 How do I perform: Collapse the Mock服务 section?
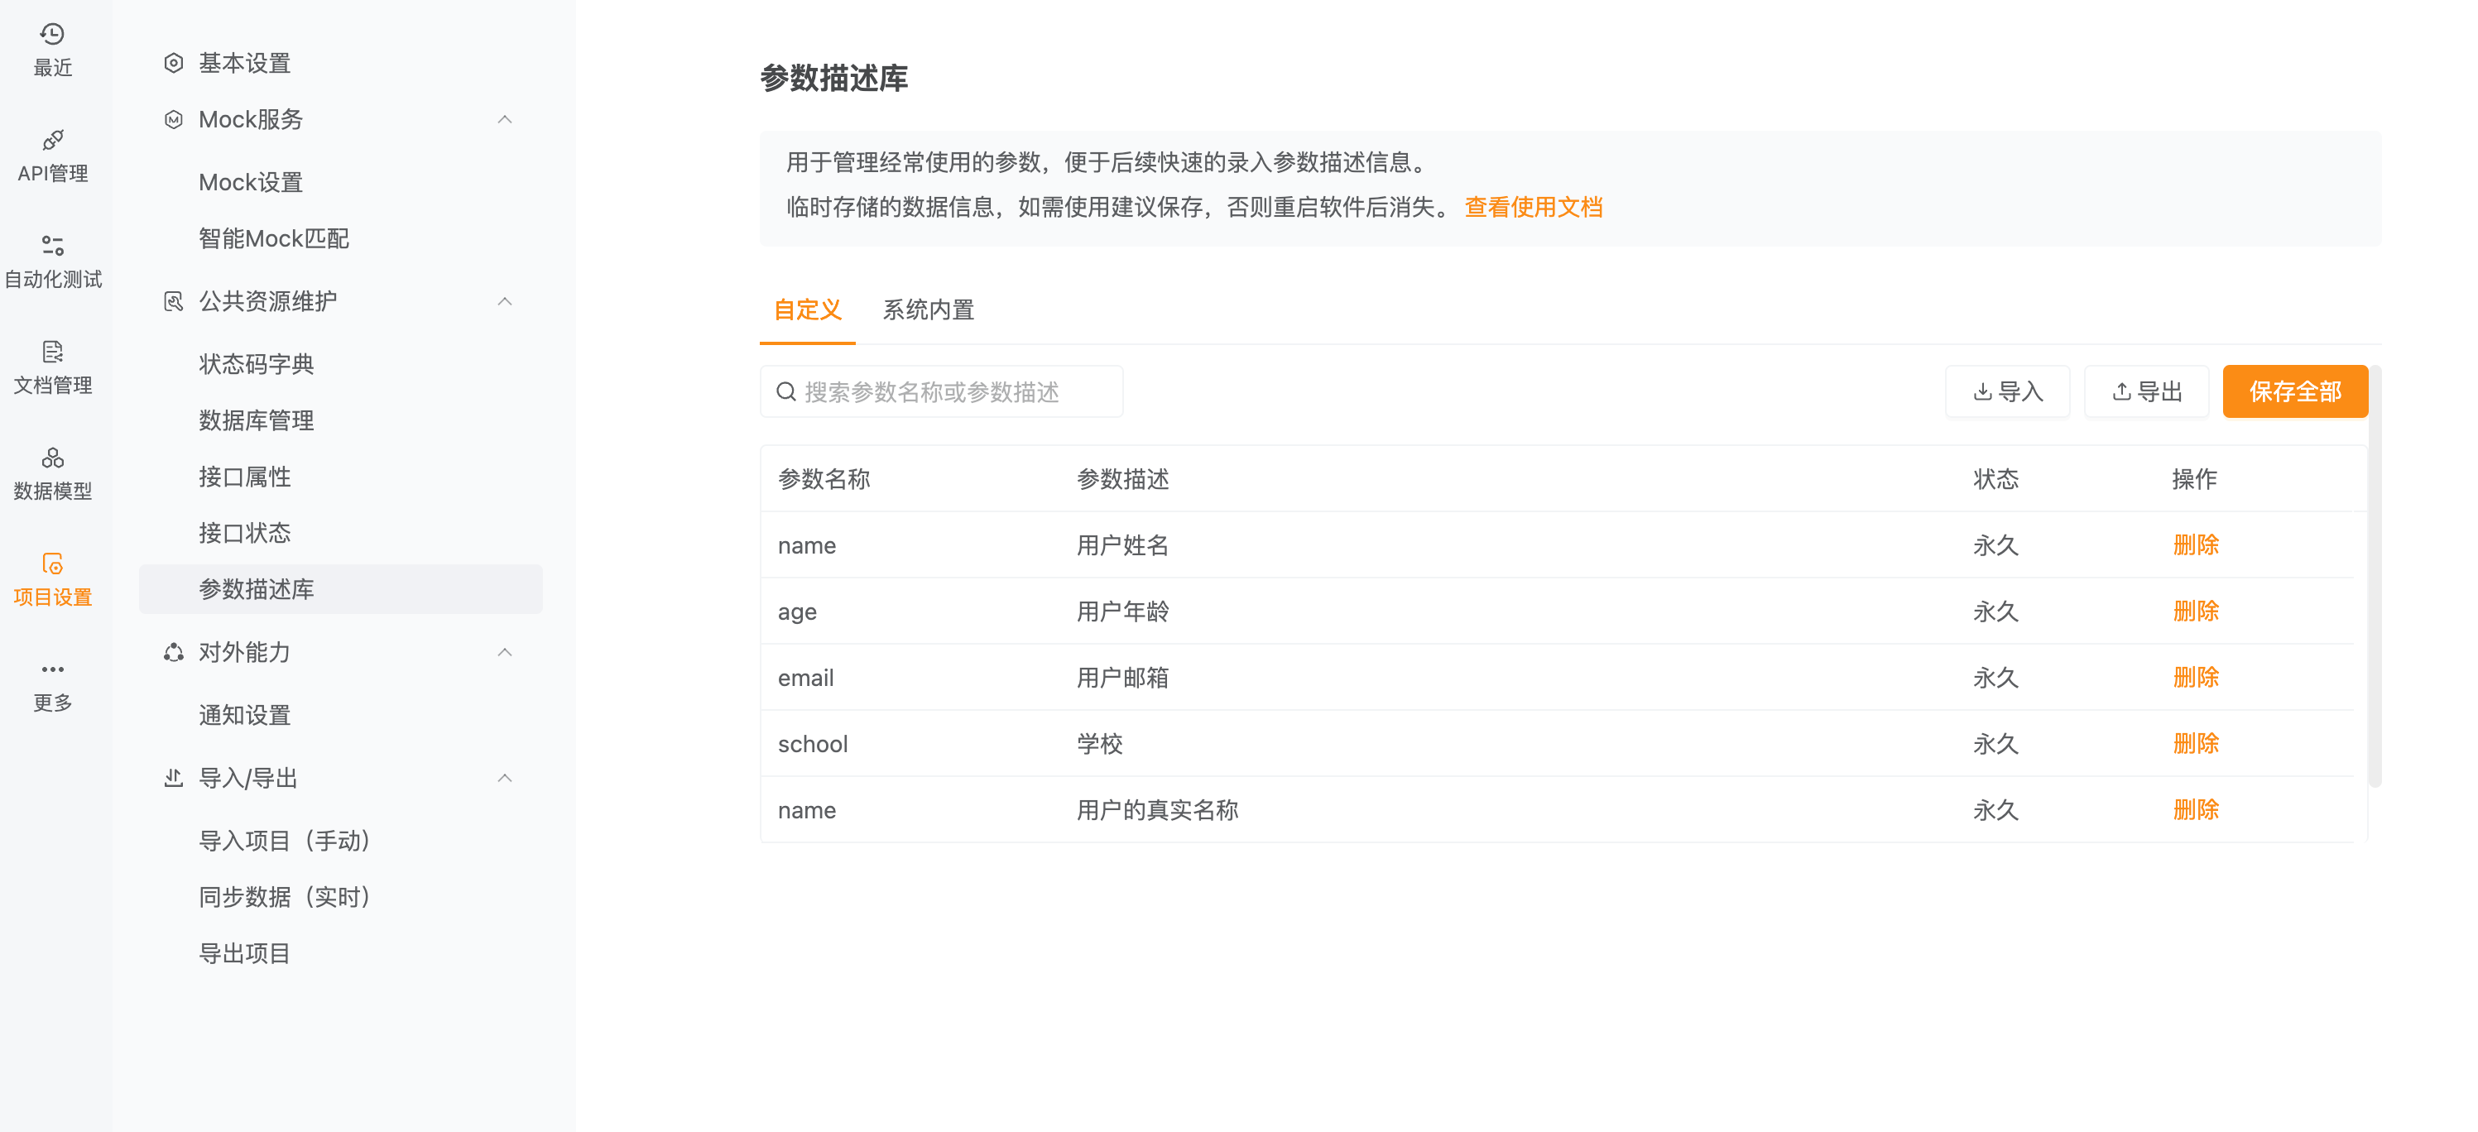[x=505, y=118]
